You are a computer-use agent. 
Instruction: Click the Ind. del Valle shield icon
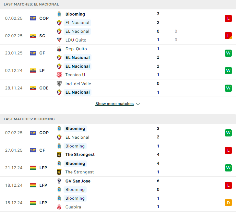tap(59, 84)
